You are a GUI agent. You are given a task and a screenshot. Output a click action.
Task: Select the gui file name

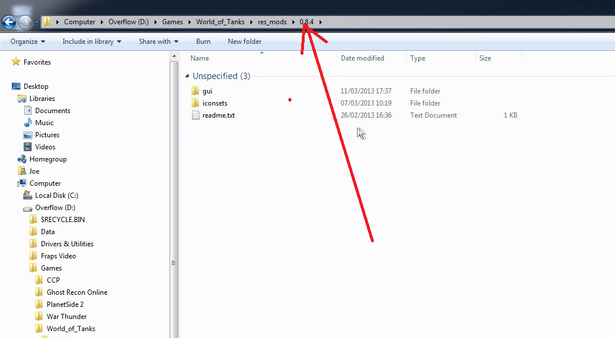coord(208,91)
